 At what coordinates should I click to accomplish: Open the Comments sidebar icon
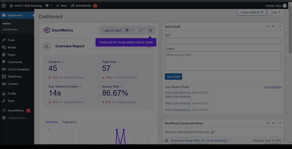pos(4,62)
